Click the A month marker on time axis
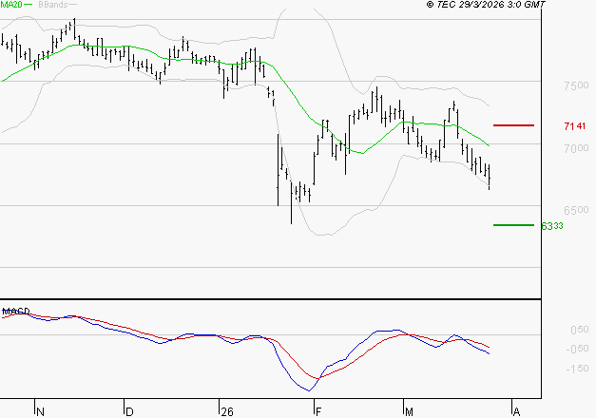The width and height of the screenshot is (596, 418). (516, 411)
